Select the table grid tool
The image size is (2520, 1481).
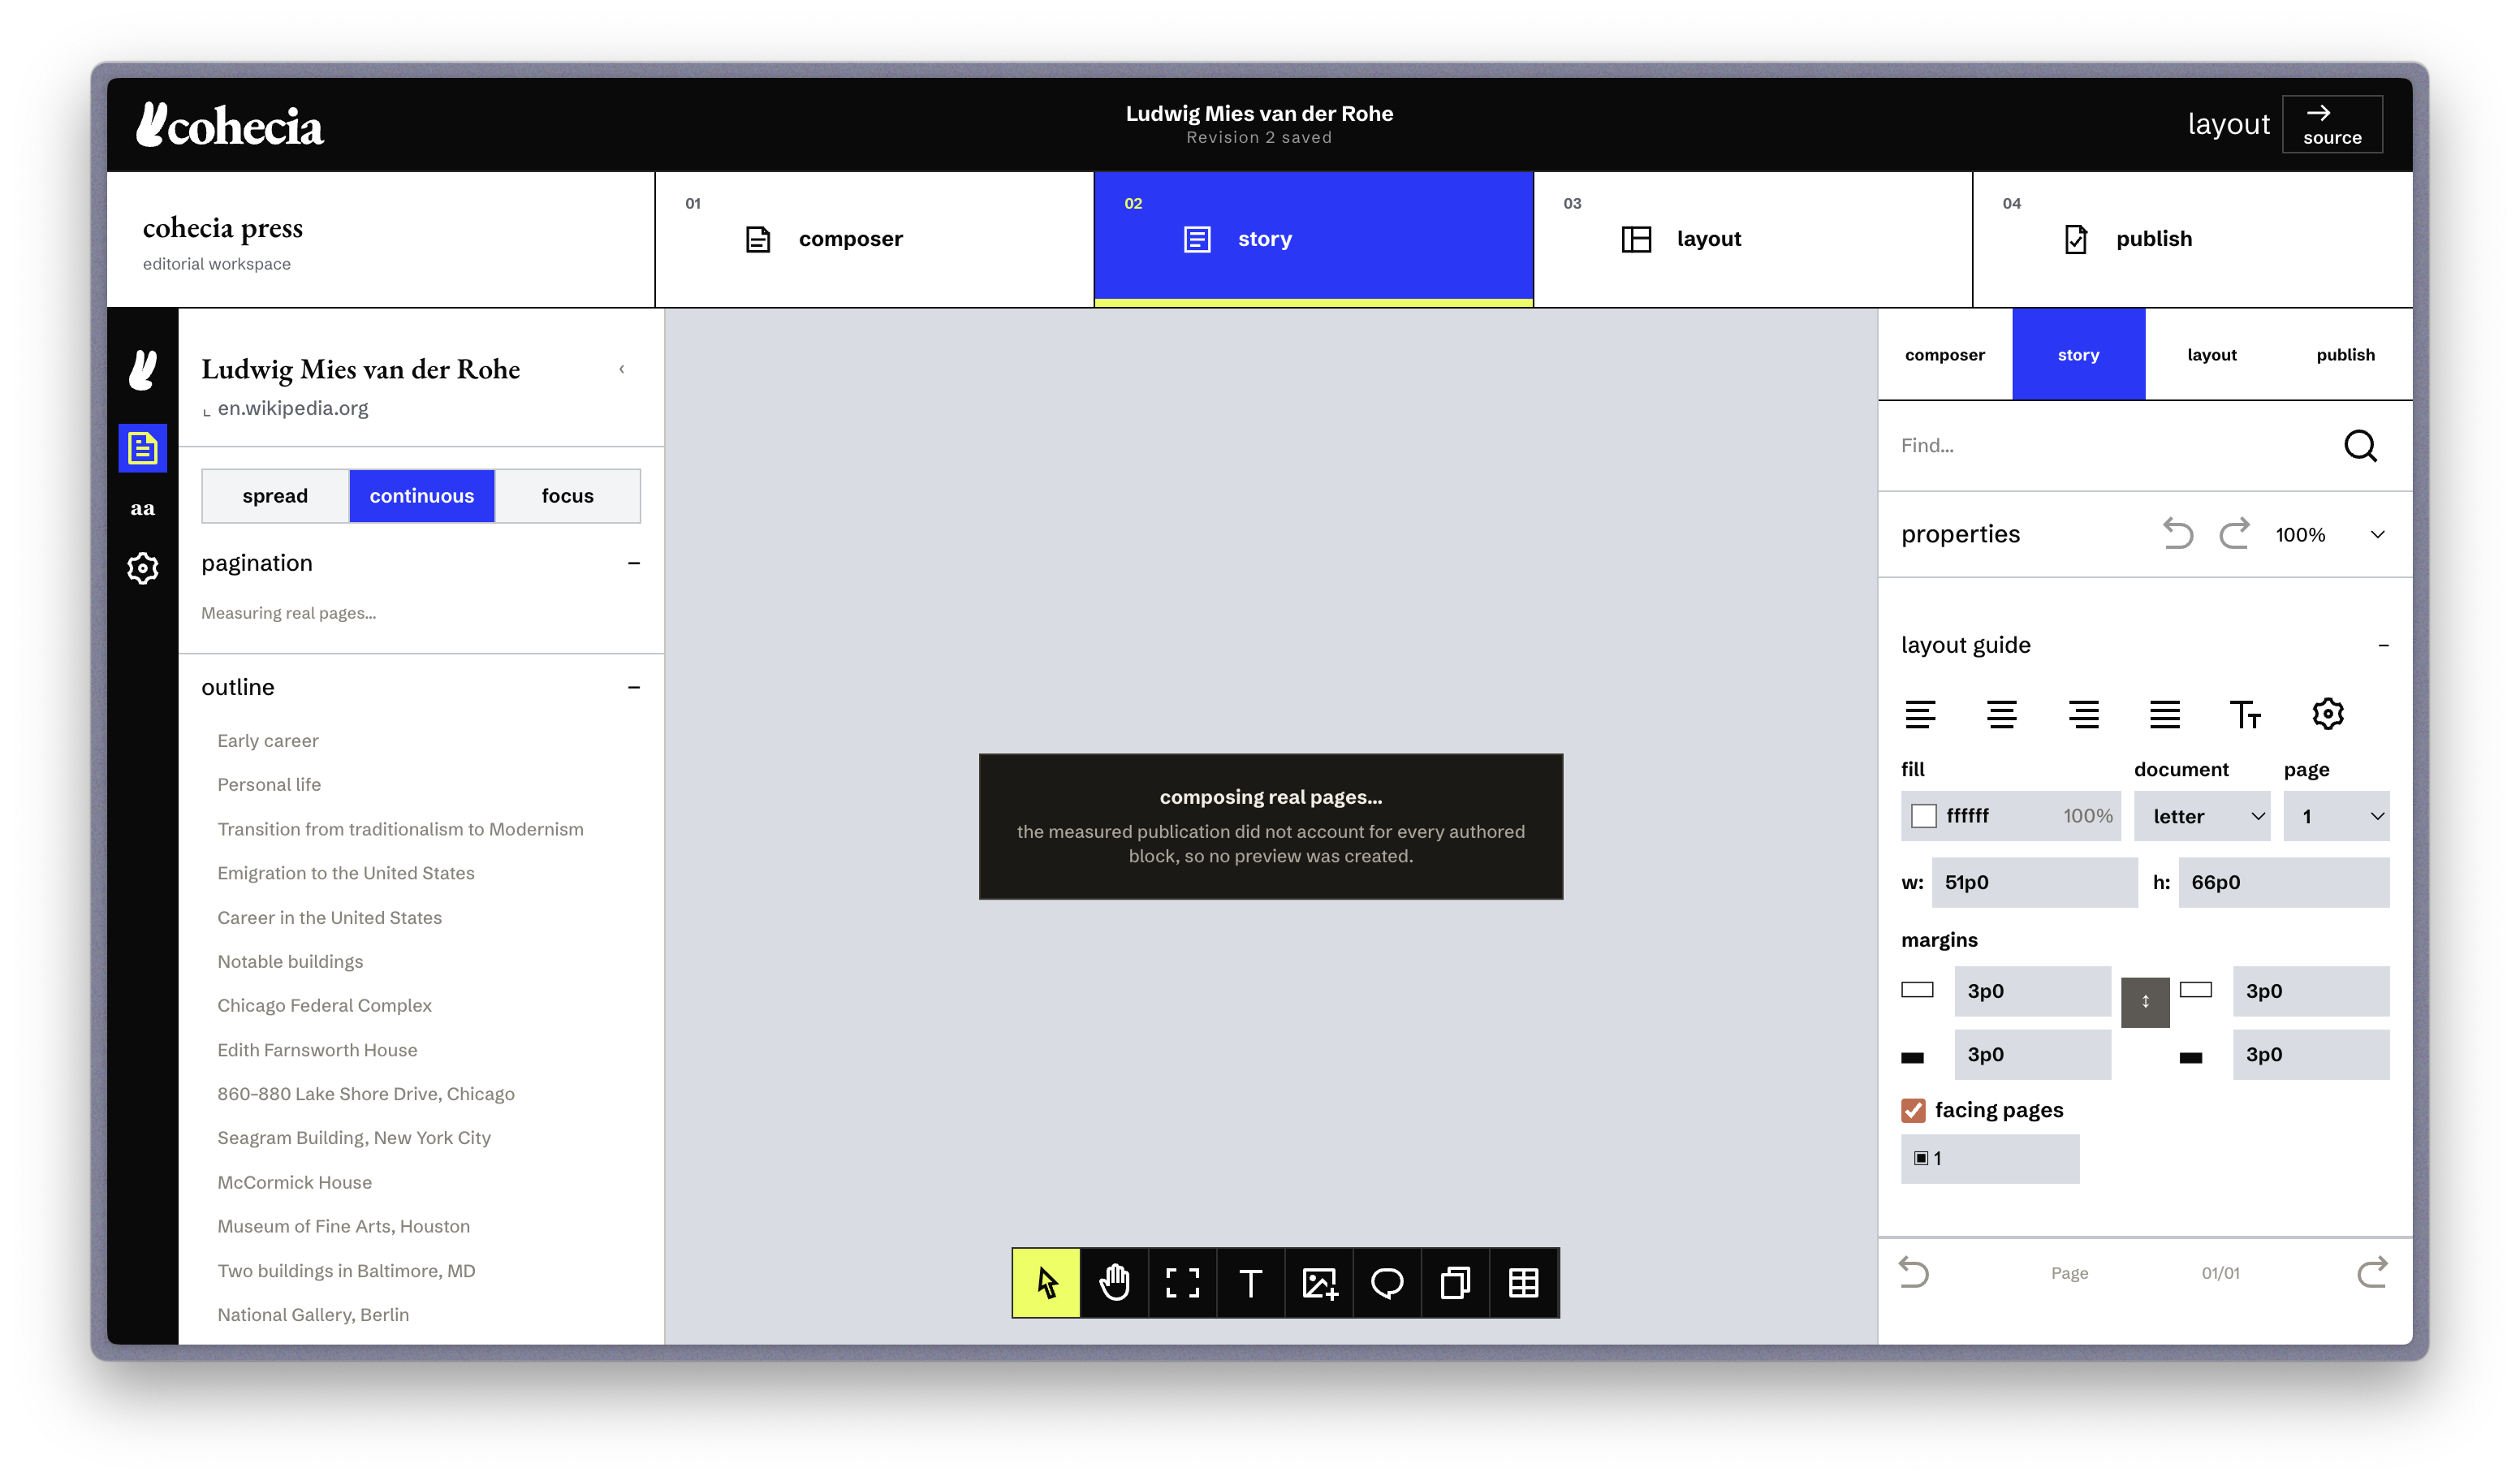(x=1523, y=1282)
